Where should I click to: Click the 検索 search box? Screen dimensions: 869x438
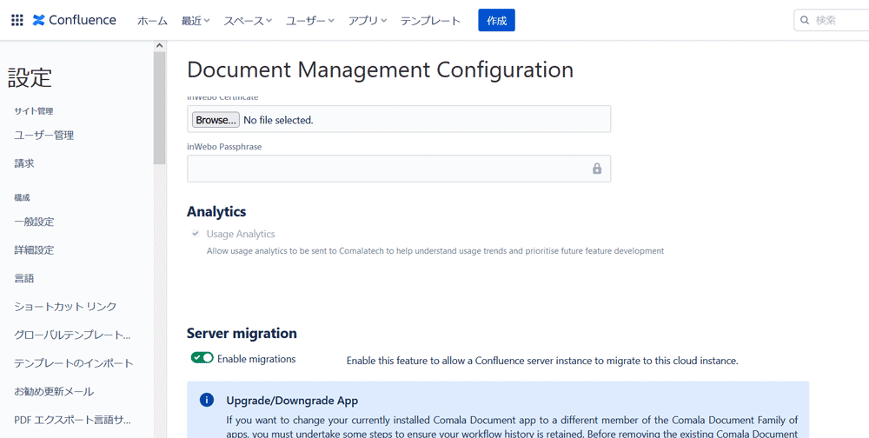click(x=833, y=21)
